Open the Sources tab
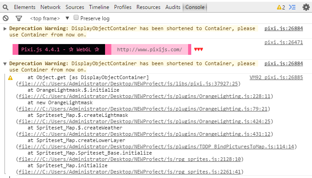The width and height of the screenshot is (312, 178). click(75, 7)
